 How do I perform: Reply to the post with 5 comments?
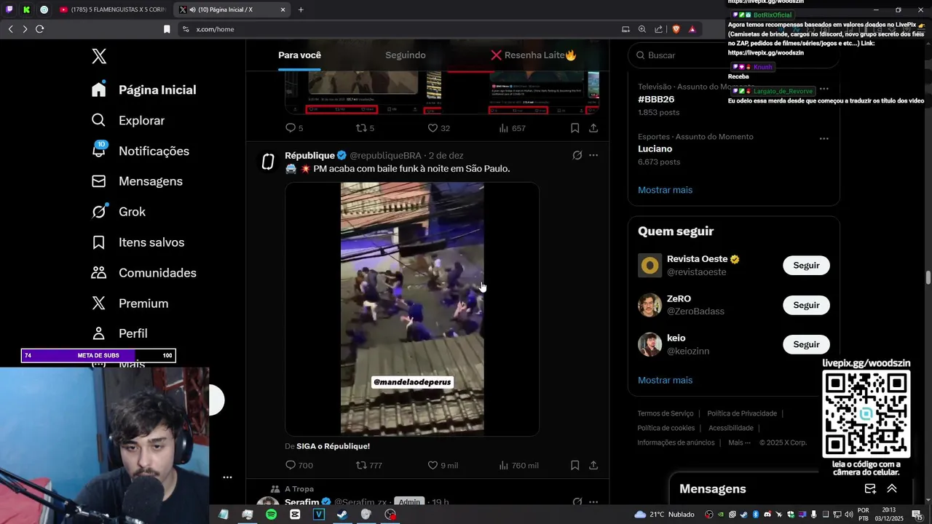(x=294, y=128)
